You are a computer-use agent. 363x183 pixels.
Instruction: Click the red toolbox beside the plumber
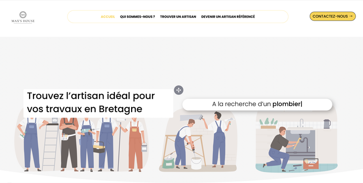tap(311, 164)
